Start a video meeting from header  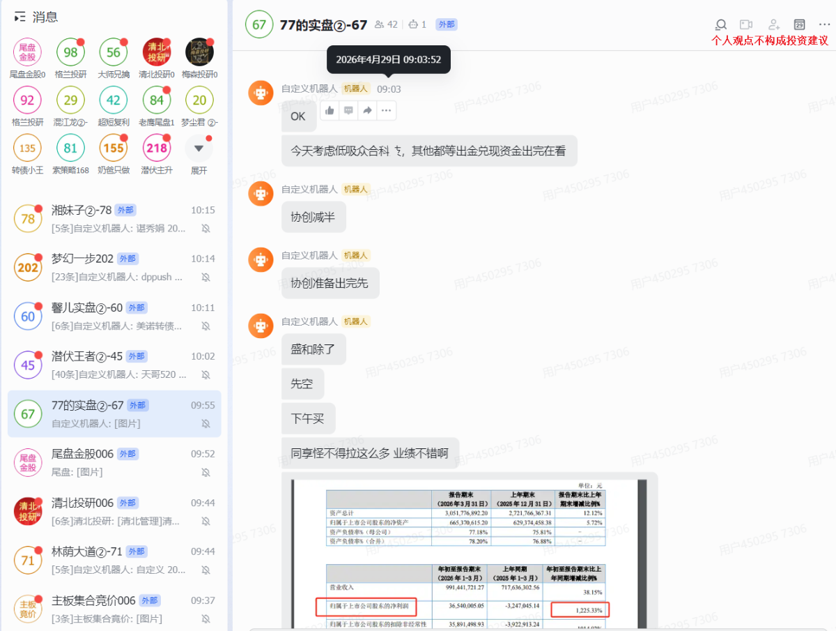click(x=746, y=24)
